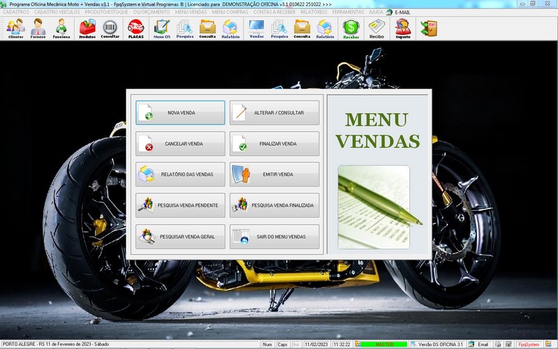558x349 pixels.
Task: Click CANCELAR VENDA button
Action: [180, 144]
